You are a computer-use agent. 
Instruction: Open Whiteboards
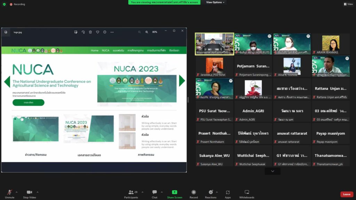pyautogui.click(x=247, y=194)
